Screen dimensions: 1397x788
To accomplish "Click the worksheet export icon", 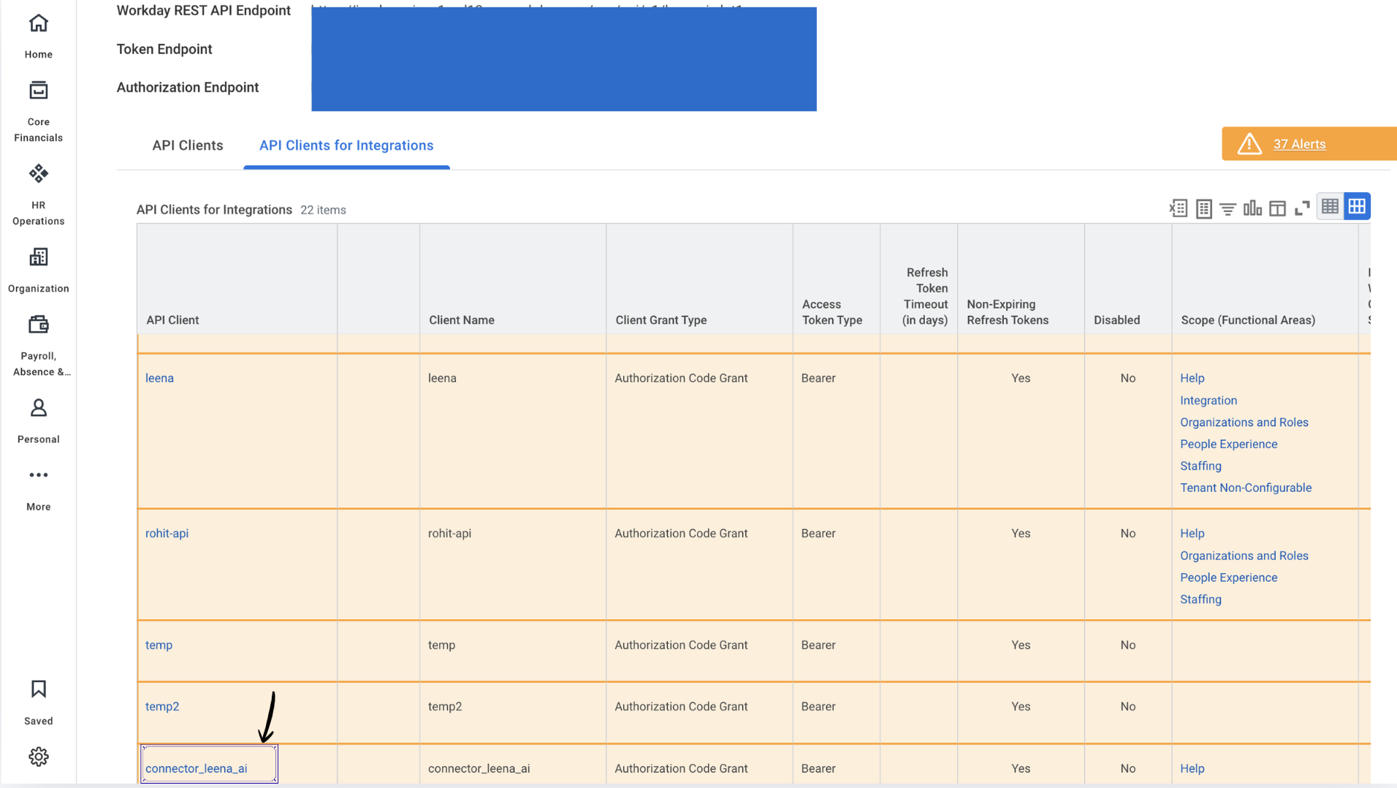I will click(1203, 208).
